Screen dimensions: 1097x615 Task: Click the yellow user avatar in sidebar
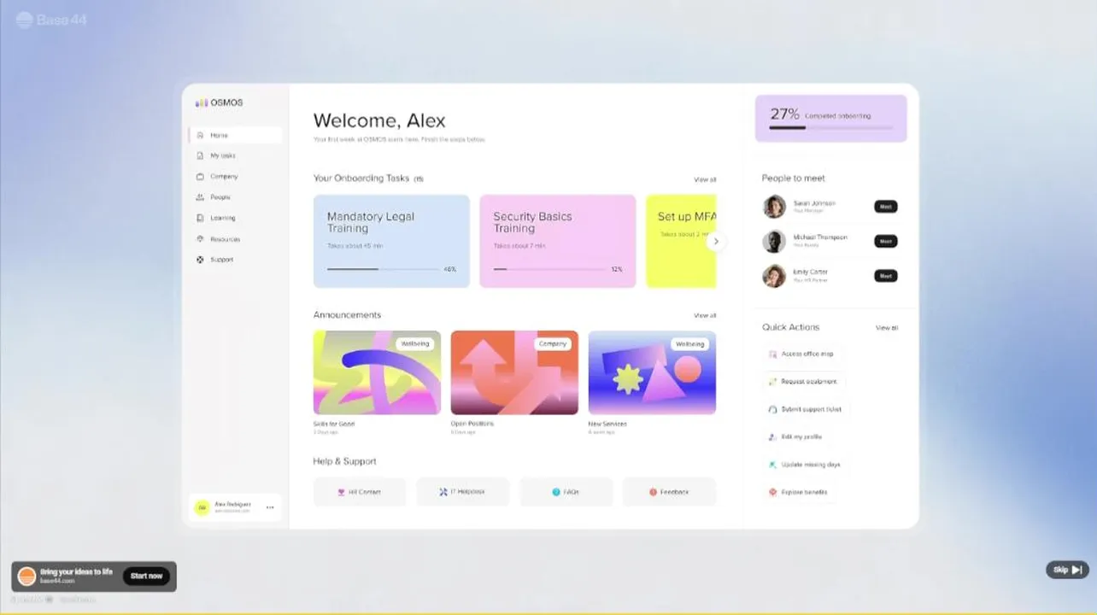(x=202, y=507)
